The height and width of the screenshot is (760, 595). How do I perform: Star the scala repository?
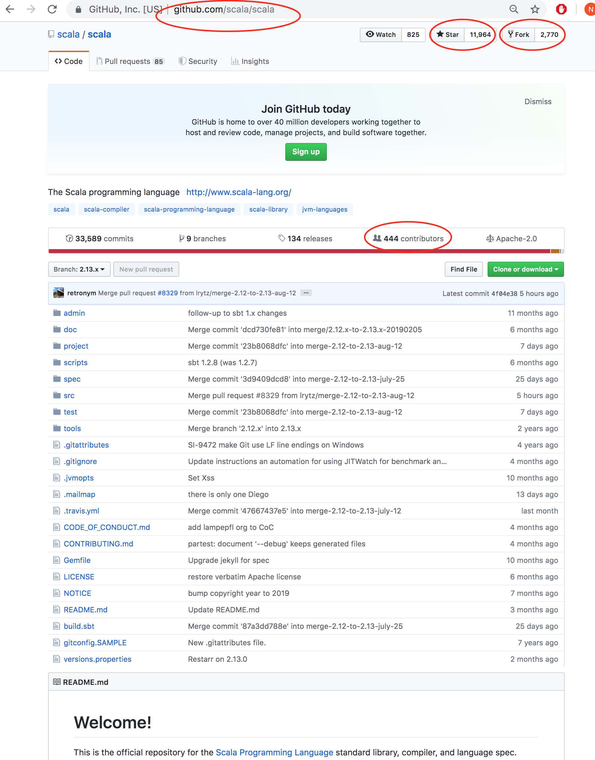coord(447,35)
